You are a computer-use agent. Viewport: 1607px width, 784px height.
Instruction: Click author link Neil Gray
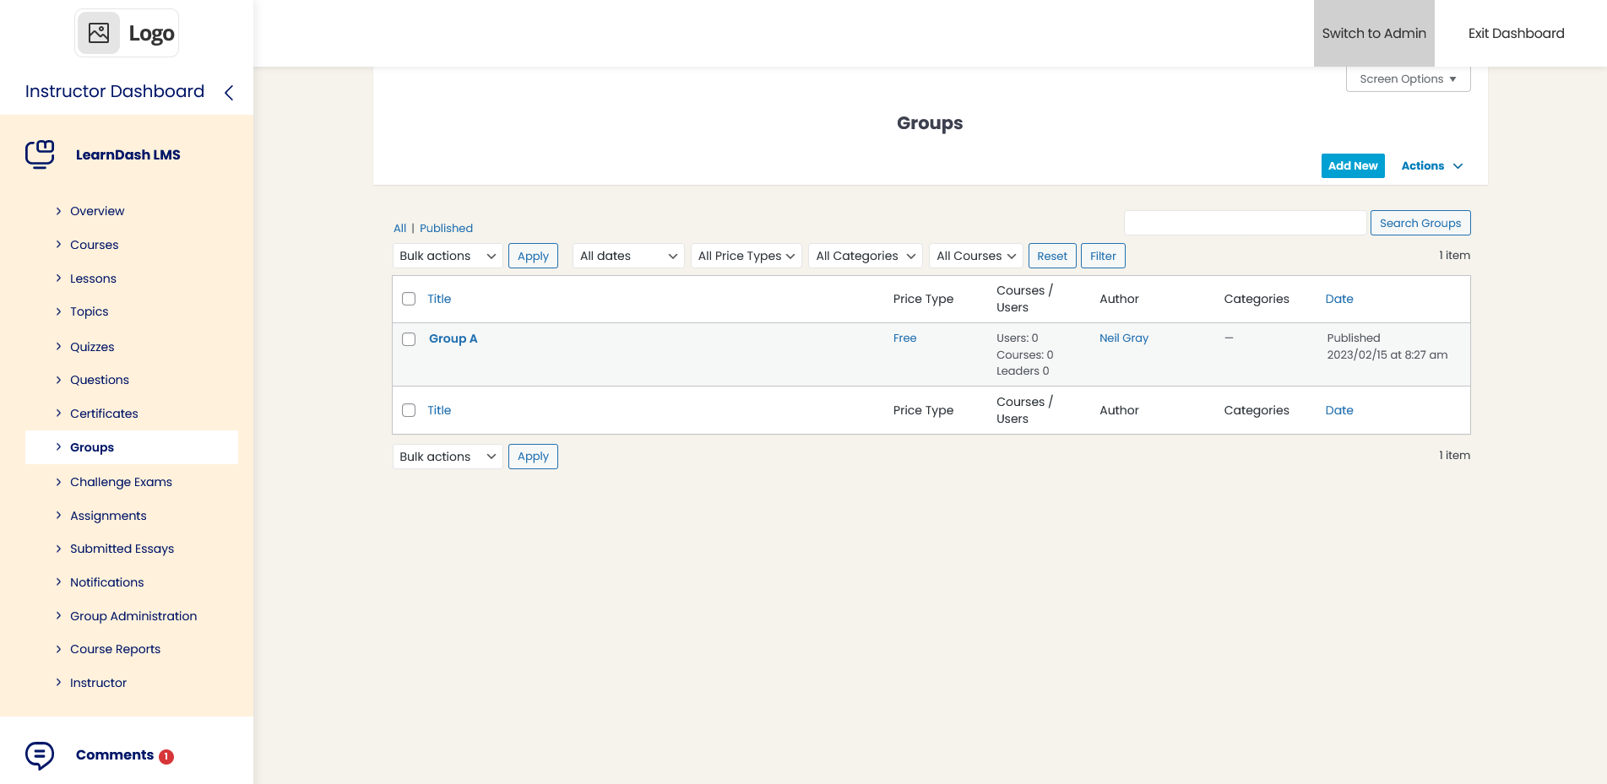[x=1124, y=338]
